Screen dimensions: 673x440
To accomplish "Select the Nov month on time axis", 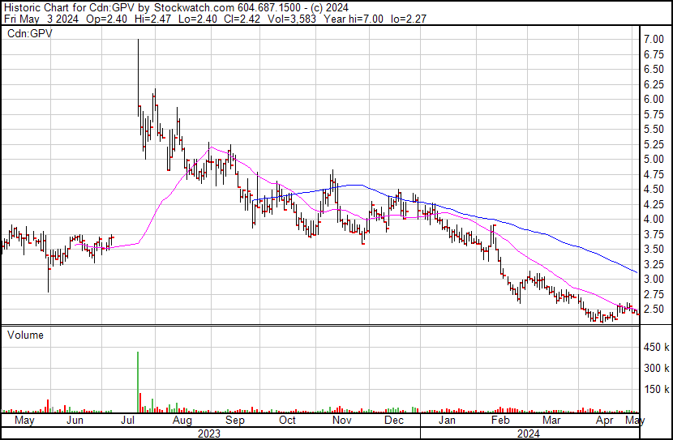I will tap(341, 420).
